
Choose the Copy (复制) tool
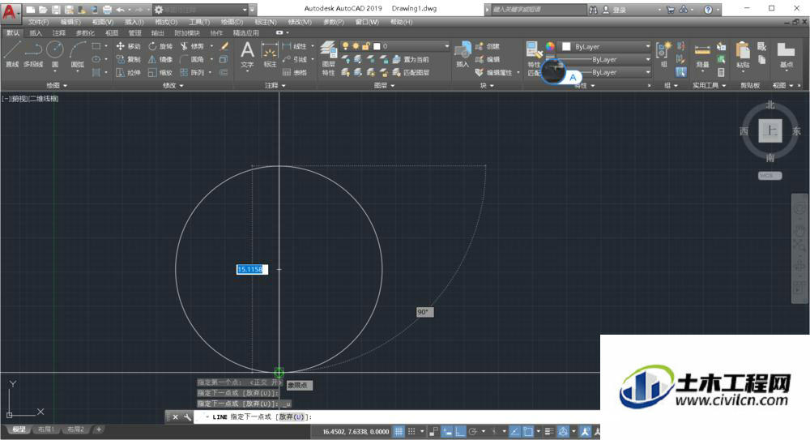129,59
